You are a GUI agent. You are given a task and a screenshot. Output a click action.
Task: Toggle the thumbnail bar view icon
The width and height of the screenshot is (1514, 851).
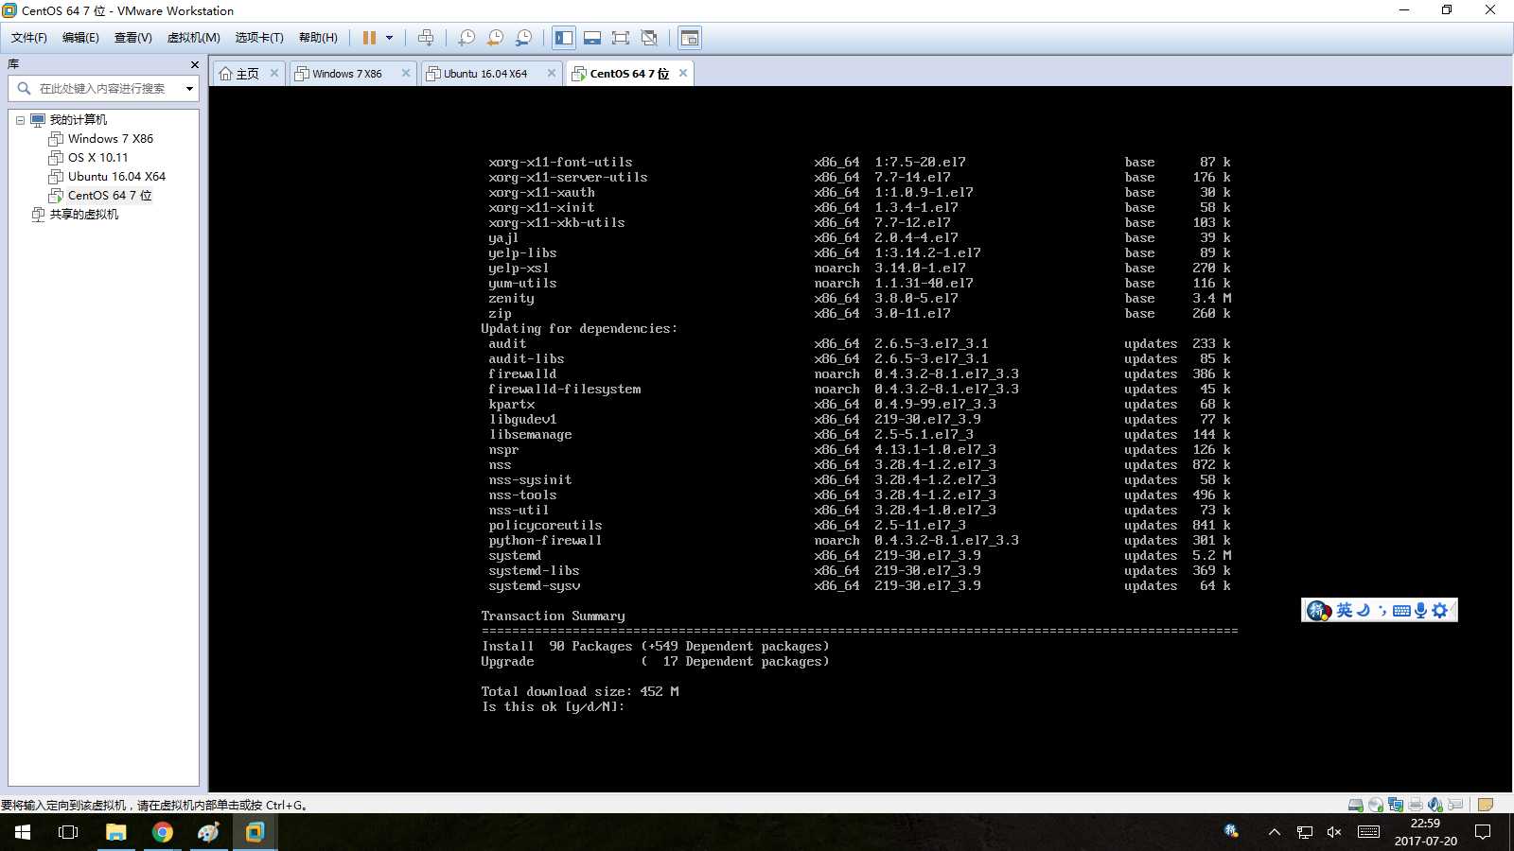592,38
